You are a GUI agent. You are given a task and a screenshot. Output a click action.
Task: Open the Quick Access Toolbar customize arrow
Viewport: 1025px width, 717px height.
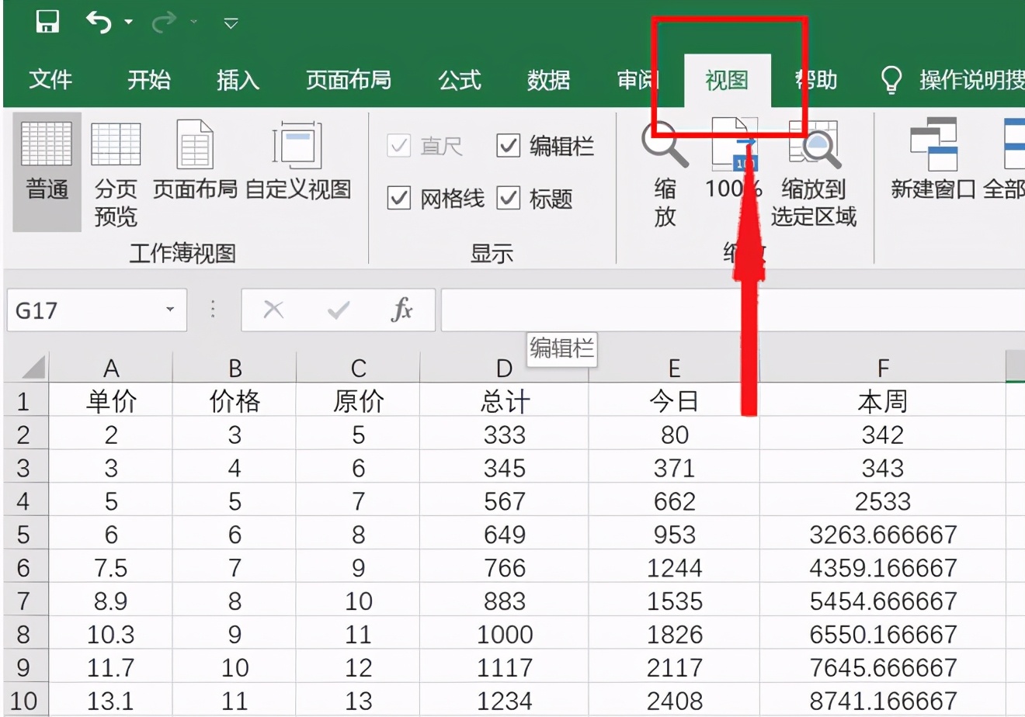click(x=230, y=23)
